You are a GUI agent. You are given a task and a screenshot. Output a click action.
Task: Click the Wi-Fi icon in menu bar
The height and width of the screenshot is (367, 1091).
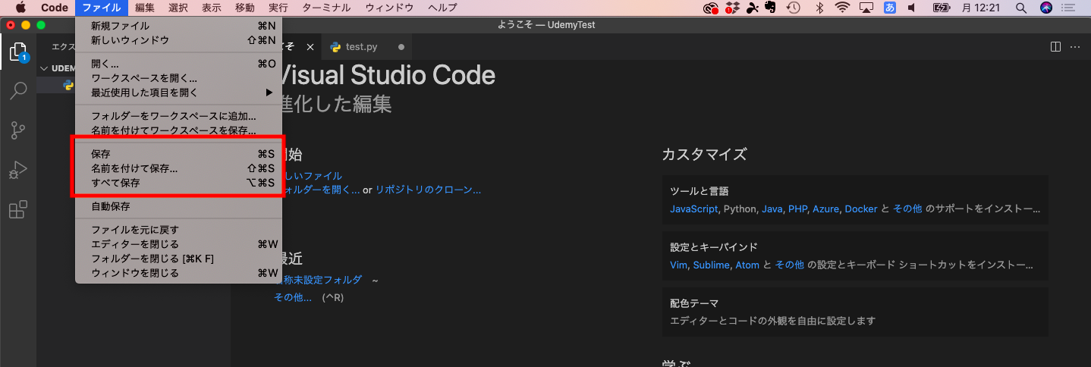point(842,8)
